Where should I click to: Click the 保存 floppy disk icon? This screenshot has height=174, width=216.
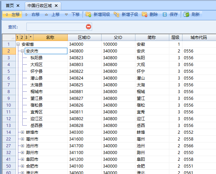tap(165, 15)
